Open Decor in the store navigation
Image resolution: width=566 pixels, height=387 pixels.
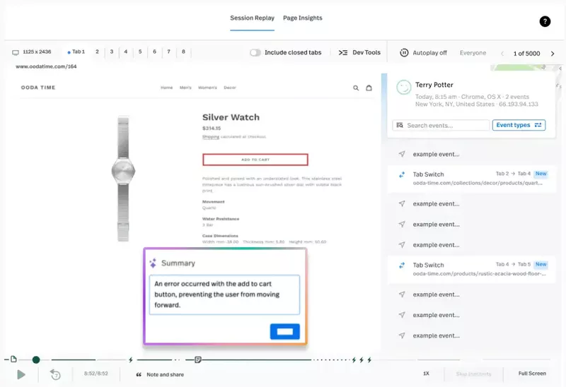(230, 88)
